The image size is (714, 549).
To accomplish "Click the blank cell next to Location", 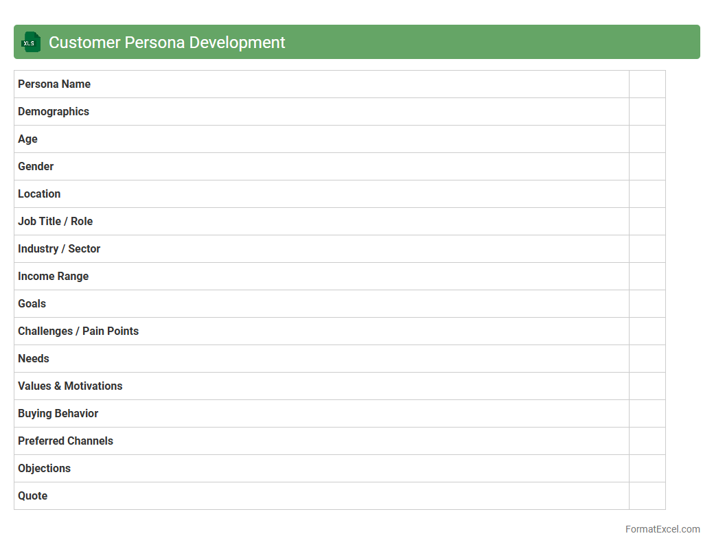I will [x=647, y=194].
